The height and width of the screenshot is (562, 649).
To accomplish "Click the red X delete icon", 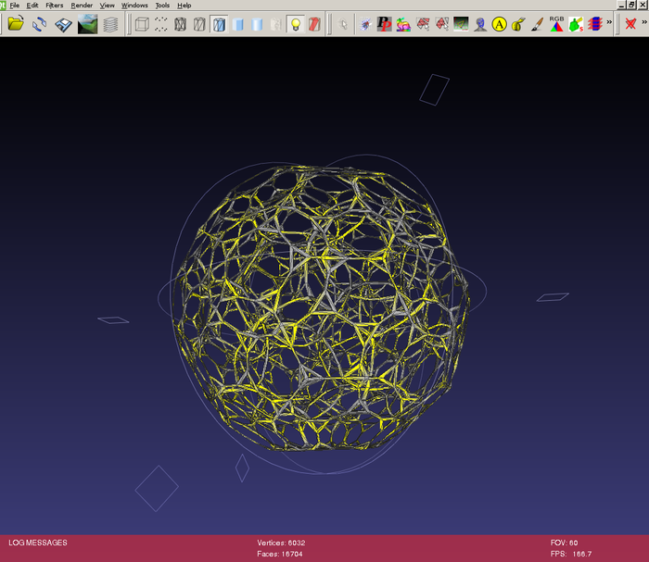I will (x=630, y=24).
